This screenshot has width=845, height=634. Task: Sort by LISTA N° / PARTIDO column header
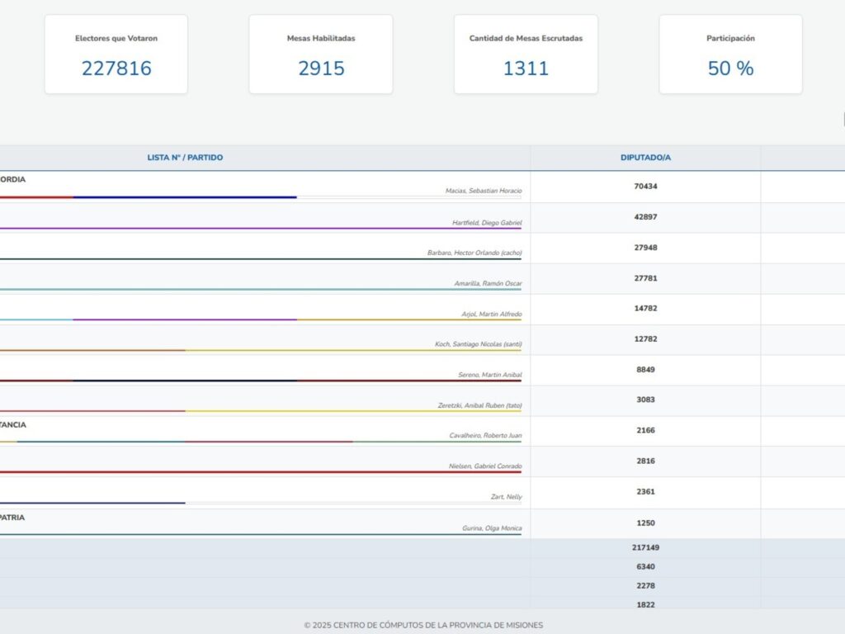[185, 158]
